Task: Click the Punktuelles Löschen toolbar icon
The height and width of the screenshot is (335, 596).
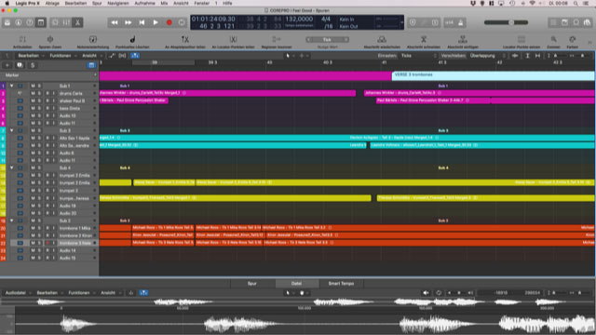Action: [x=132, y=39]
